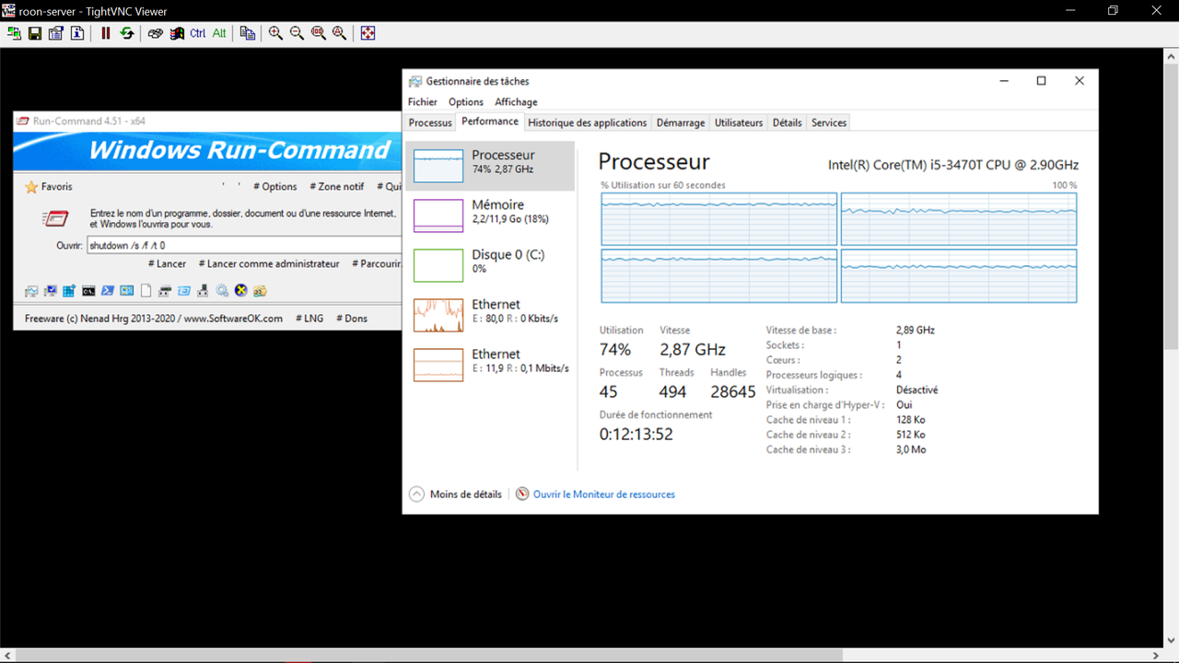Pause the VNC session with red bars icon

[105, 33]
